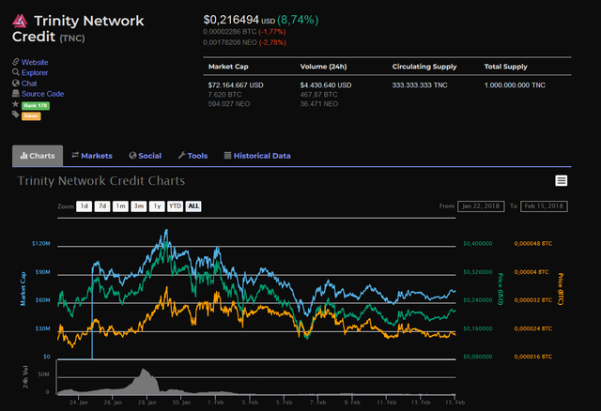
Task: Open the Historical Data tab
Action: pyautogui.click(x=257, y=156)
